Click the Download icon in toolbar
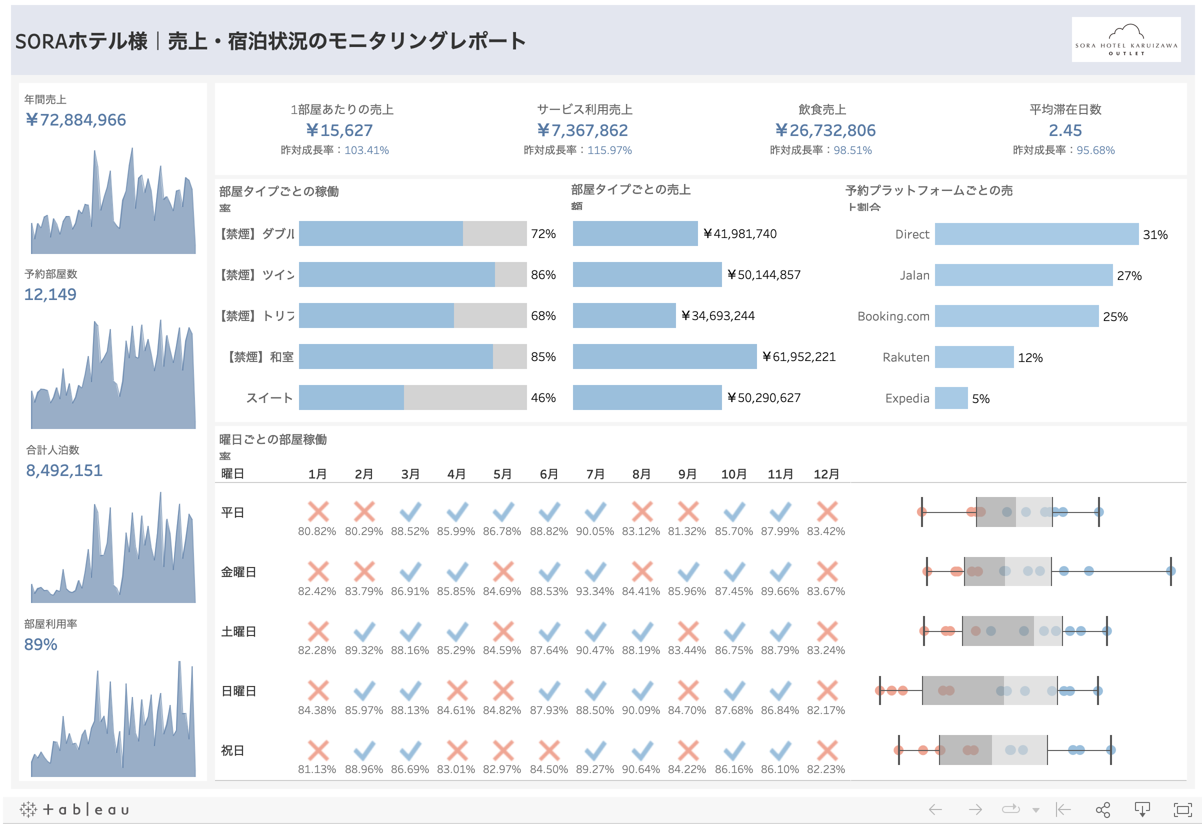This screenshot has width=1202, height=824. click(x=1142, y=809)
